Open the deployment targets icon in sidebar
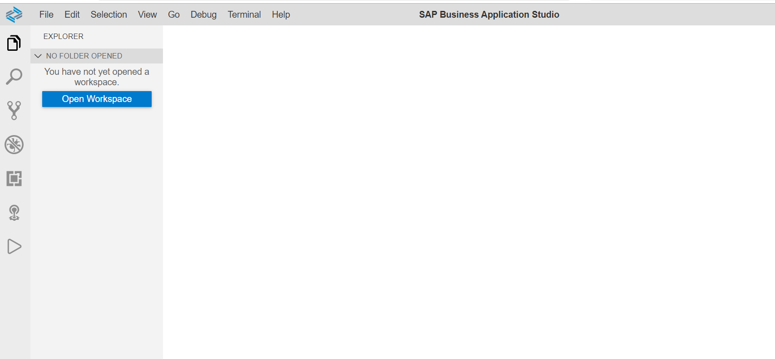The height and width of the screenshot is (359, 775). point(14,213)
